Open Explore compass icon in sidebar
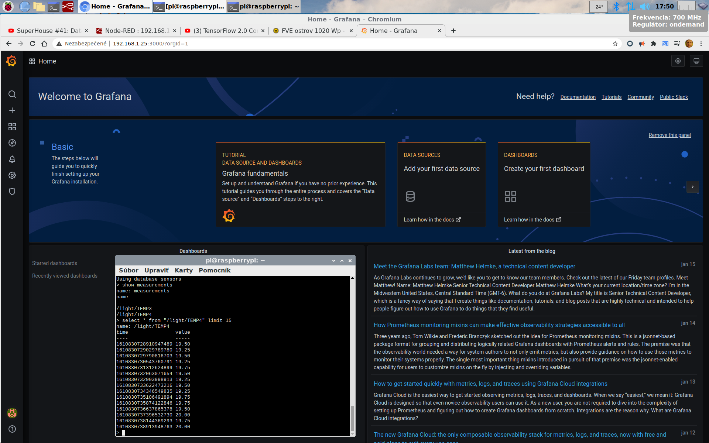709x443 pixels. [x=12, y=143]
